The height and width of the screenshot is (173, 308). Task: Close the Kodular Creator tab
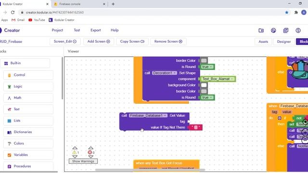[47, 4]
